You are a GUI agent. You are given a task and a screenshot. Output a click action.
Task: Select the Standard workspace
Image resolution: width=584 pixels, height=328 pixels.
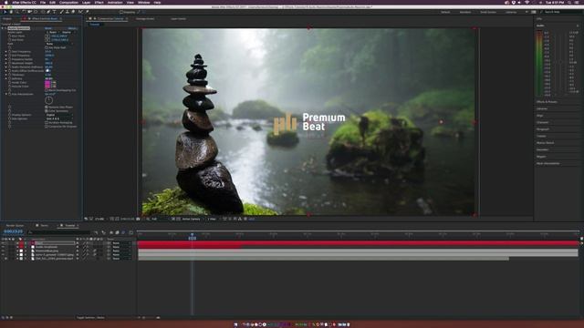pos(465,12)
